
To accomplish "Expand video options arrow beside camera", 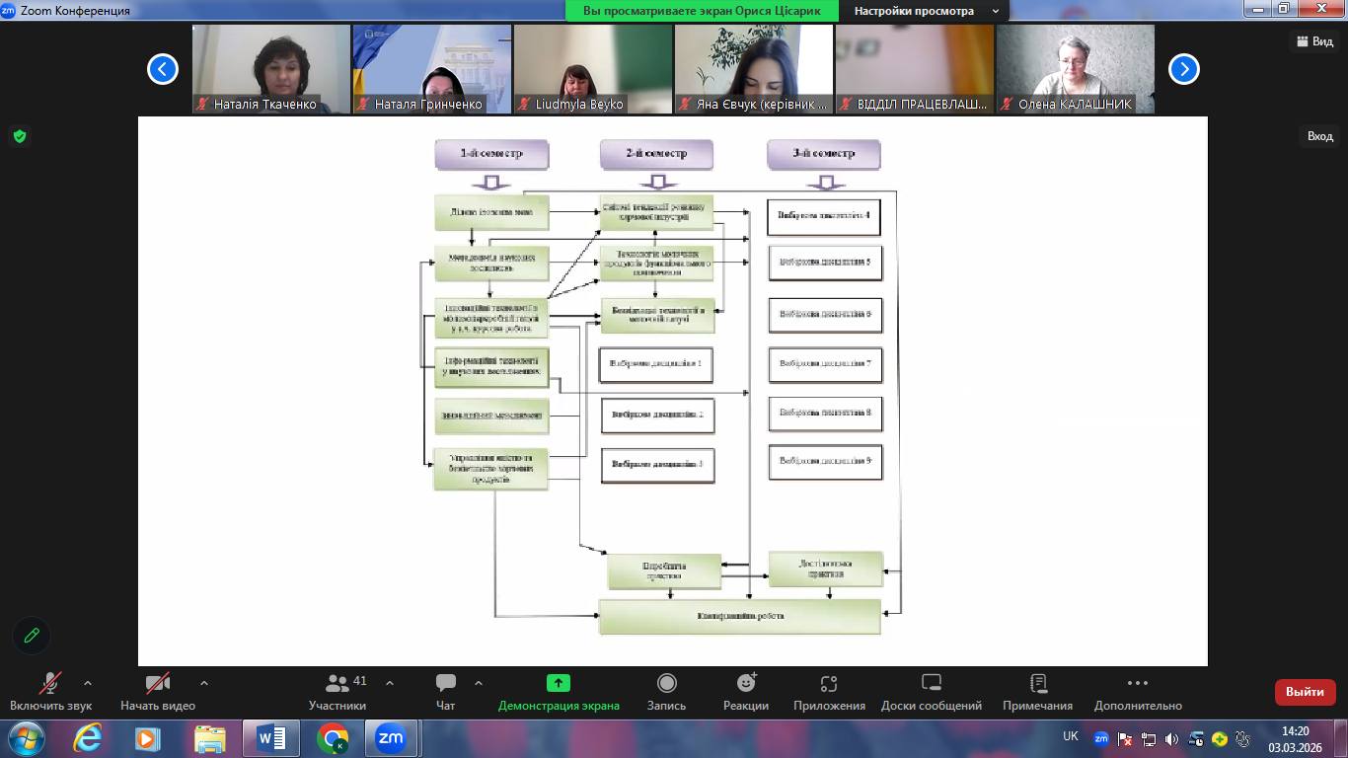I will point(204,683).
